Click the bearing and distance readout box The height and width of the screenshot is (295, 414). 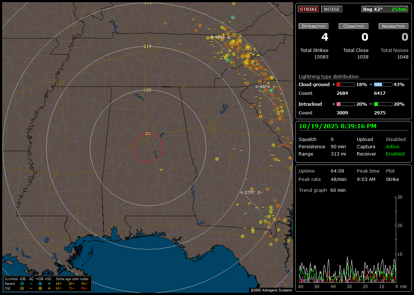point(385,9)
